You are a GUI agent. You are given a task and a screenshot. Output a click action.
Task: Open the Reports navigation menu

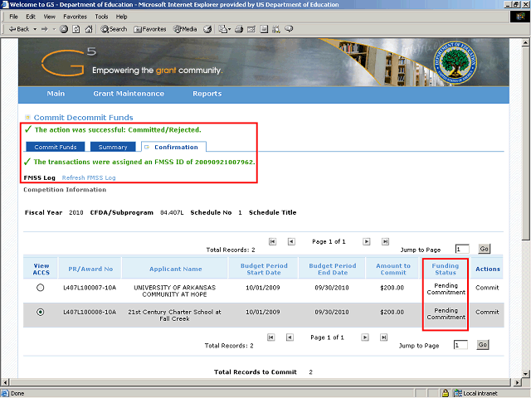coord(207,94)
